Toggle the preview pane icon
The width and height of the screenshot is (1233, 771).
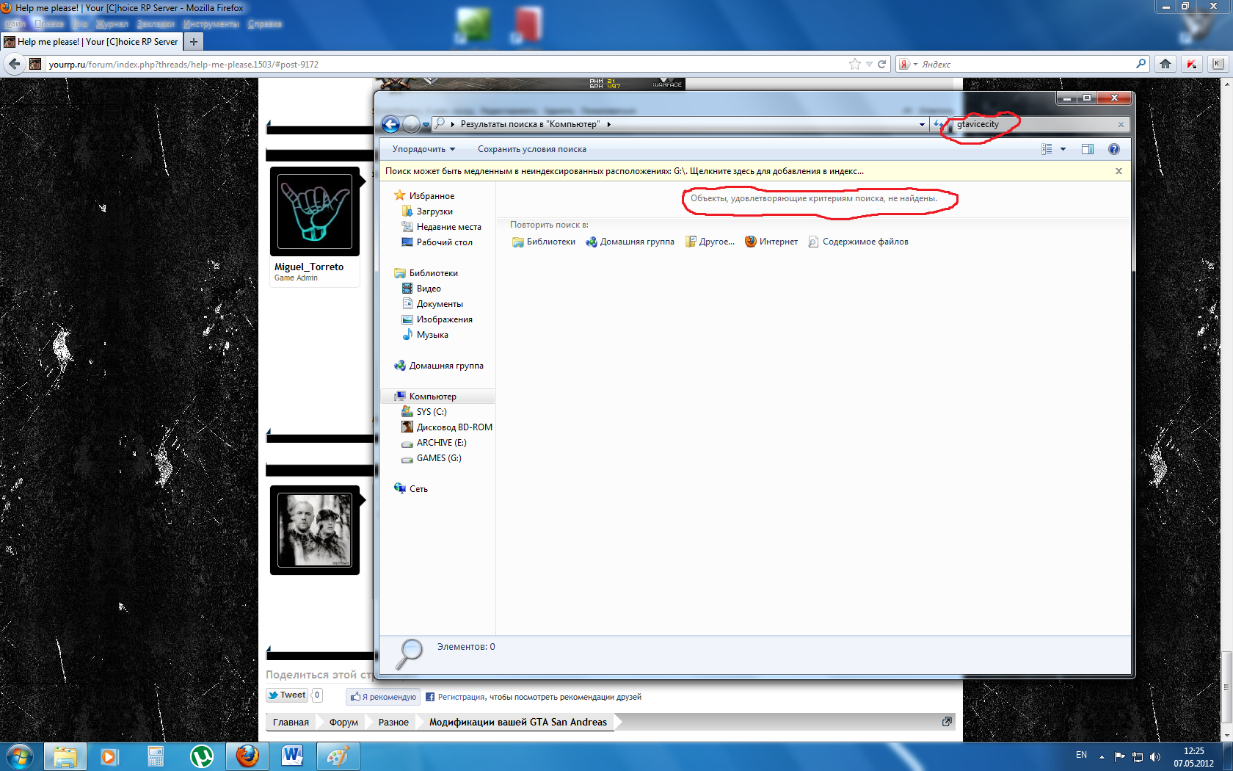(x=1088, y=149)
